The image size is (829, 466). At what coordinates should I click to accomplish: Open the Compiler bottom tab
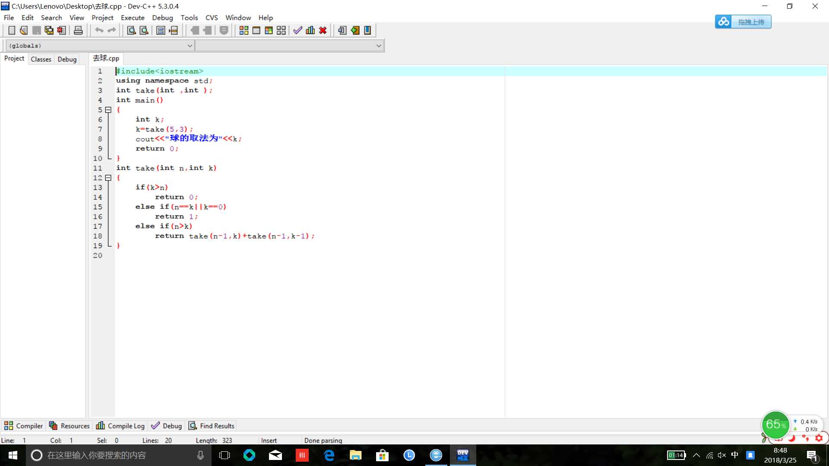point(24,426)
